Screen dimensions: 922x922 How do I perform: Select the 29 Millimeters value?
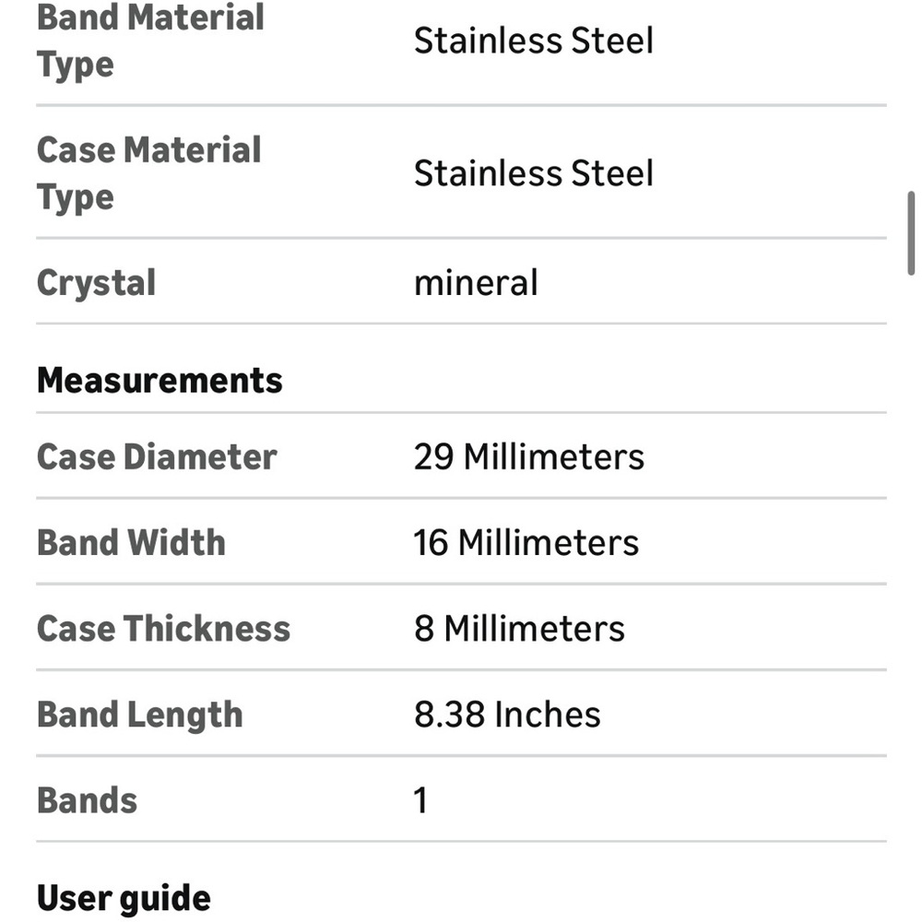(528, 457)
